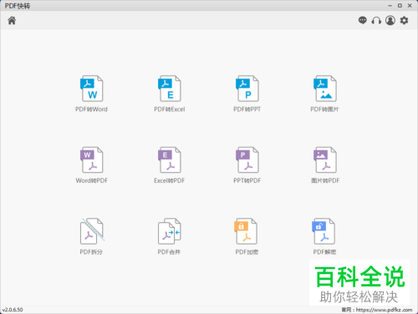Open settings with the gear icon

point(404,20)
